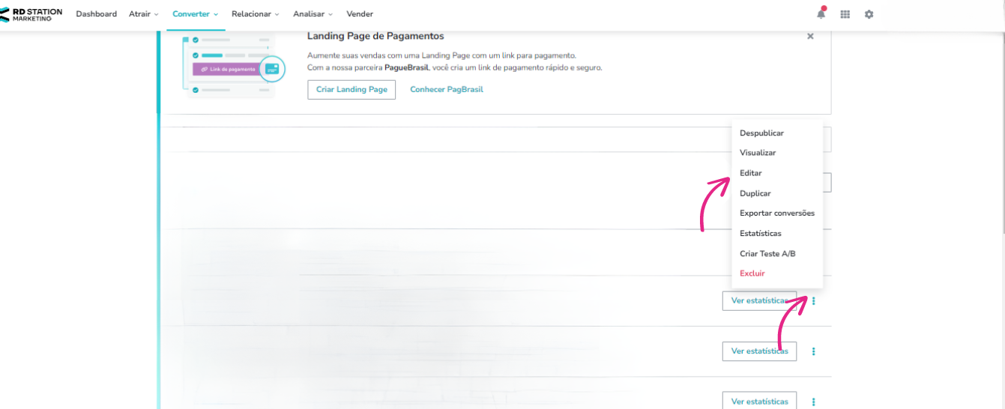The width and height of the screenshot is (1005, 409).
Task: Choose Exportar conversões in the menu
Action: click(x=777, y=213)
